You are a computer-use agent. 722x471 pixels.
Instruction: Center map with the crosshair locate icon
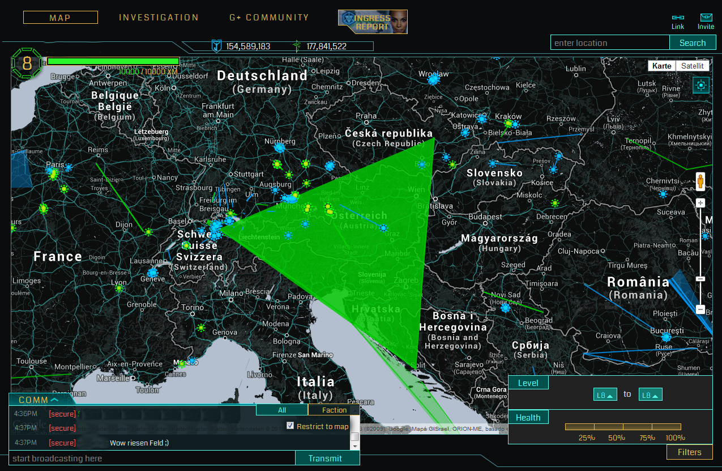coord(701,85)
